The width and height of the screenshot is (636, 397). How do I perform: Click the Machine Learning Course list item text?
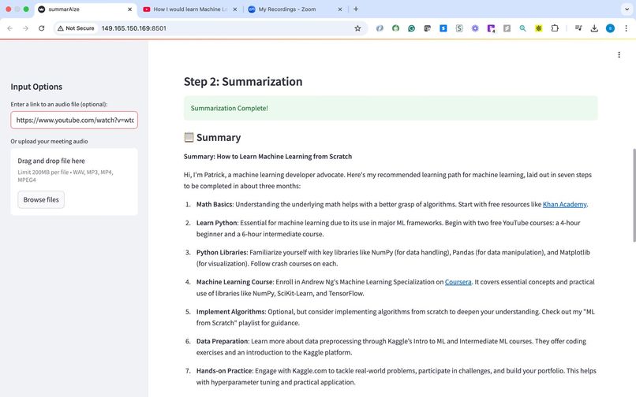tap(395, 288)
